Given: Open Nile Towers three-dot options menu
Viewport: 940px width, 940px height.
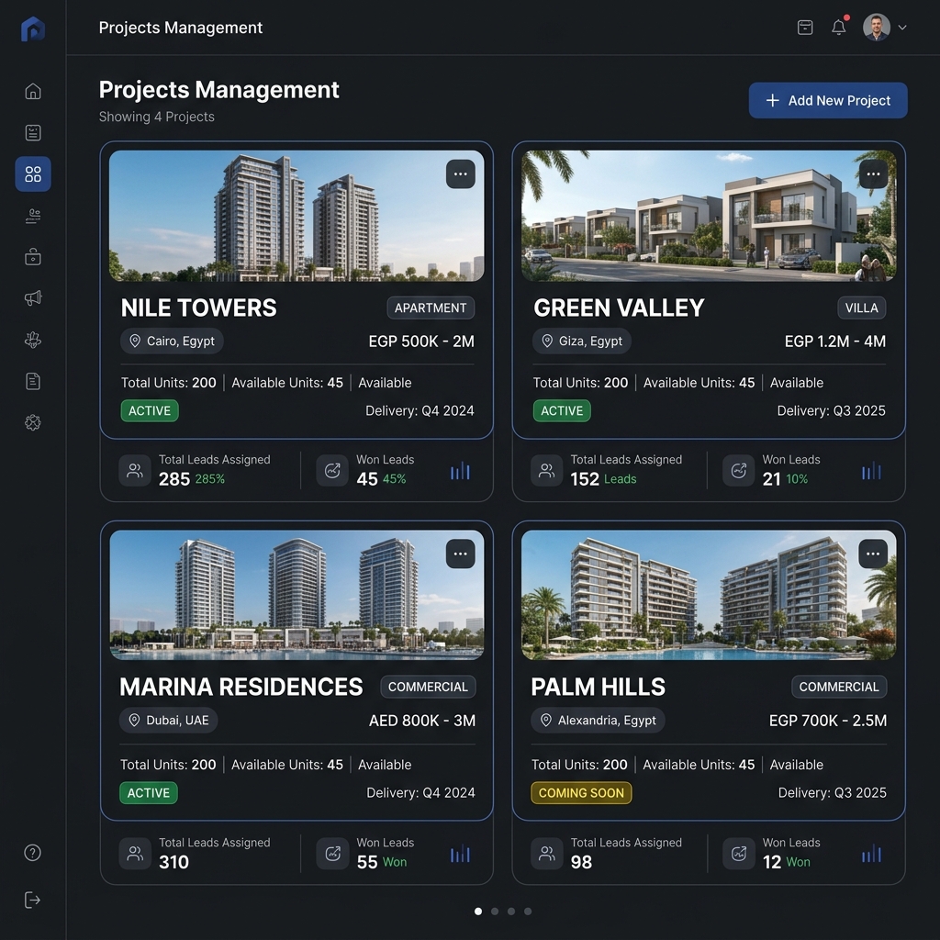Looking at the screenshot, I should click(x=461, y=173).
